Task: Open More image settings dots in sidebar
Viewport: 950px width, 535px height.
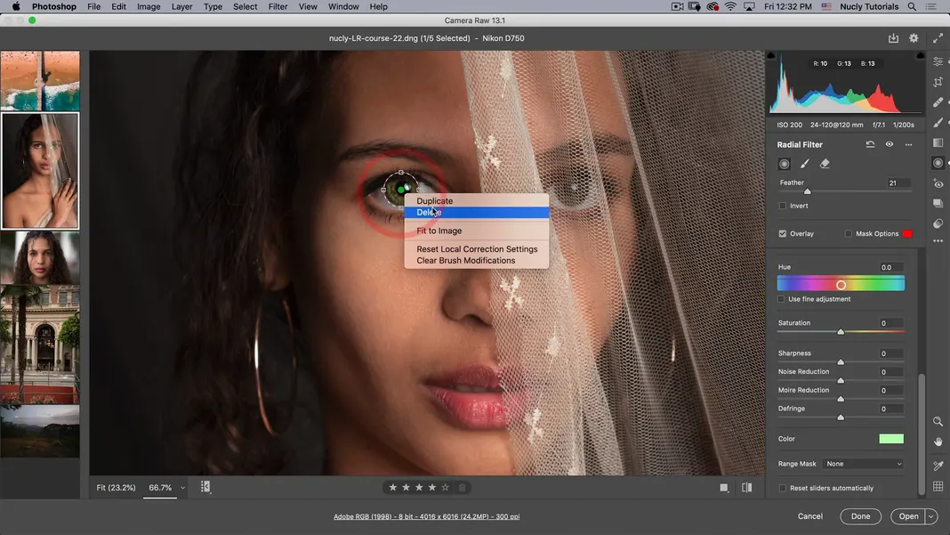Action: (x=938, y=241)
